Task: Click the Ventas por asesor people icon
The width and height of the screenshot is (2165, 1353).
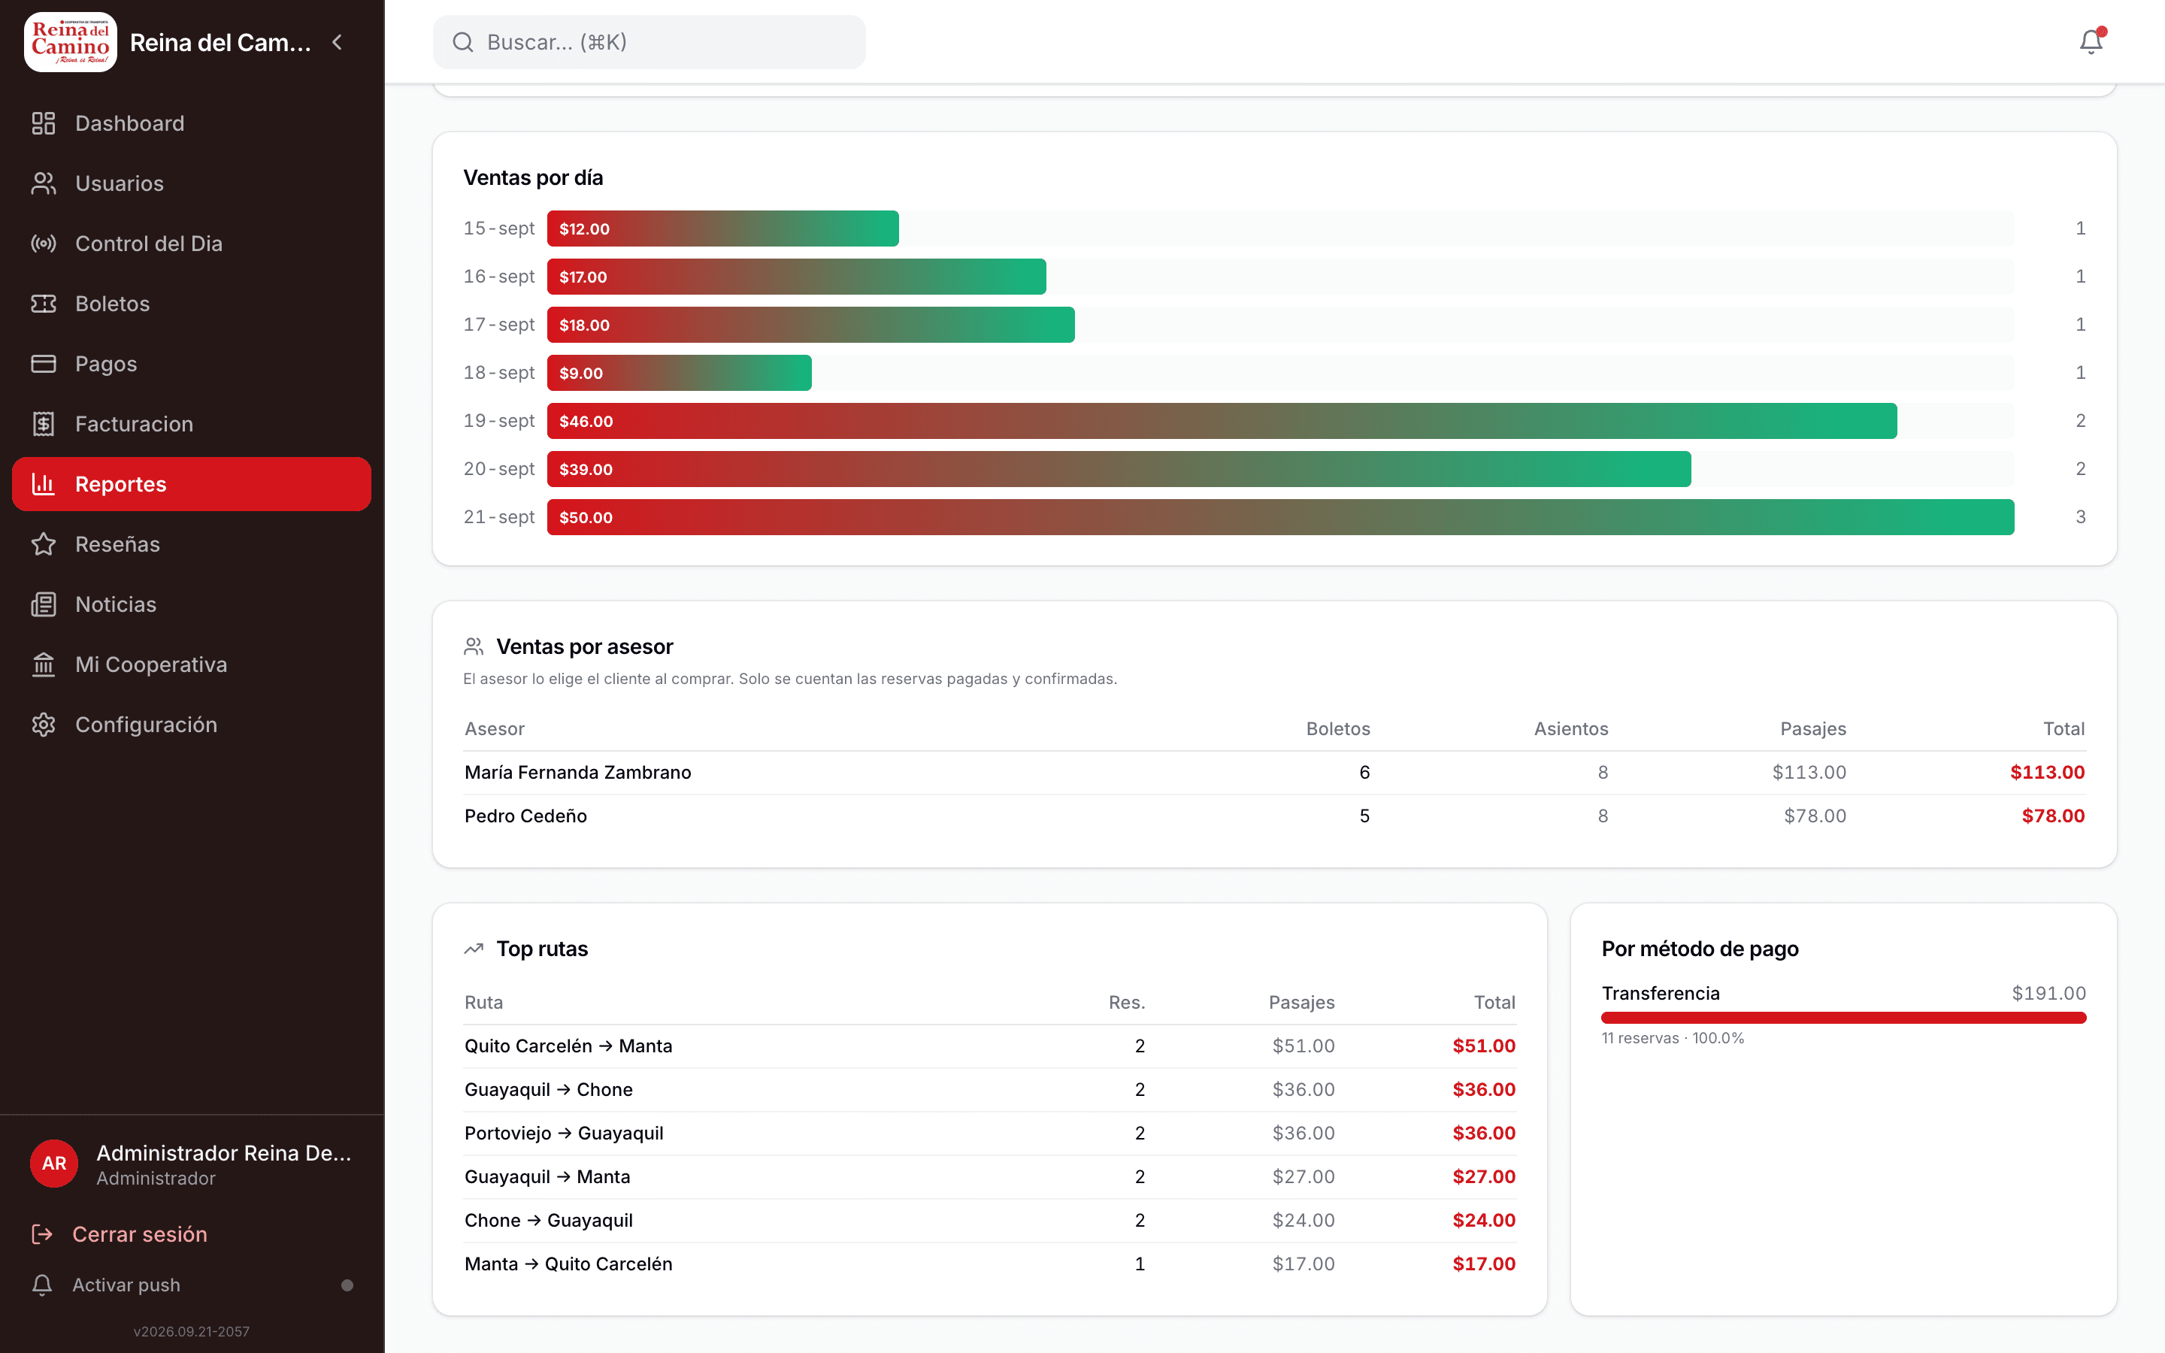Action: (x=474, y=646)
